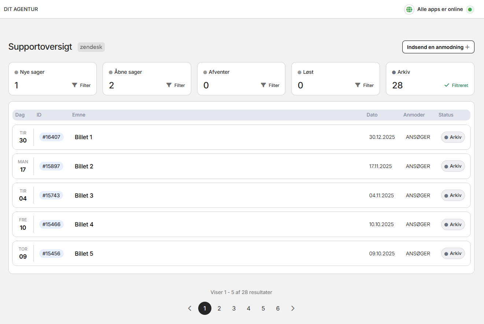The image size is (484, 324).
Task: Click the zendesk tag next to Supportoversigt
Action: pos(91,47)
